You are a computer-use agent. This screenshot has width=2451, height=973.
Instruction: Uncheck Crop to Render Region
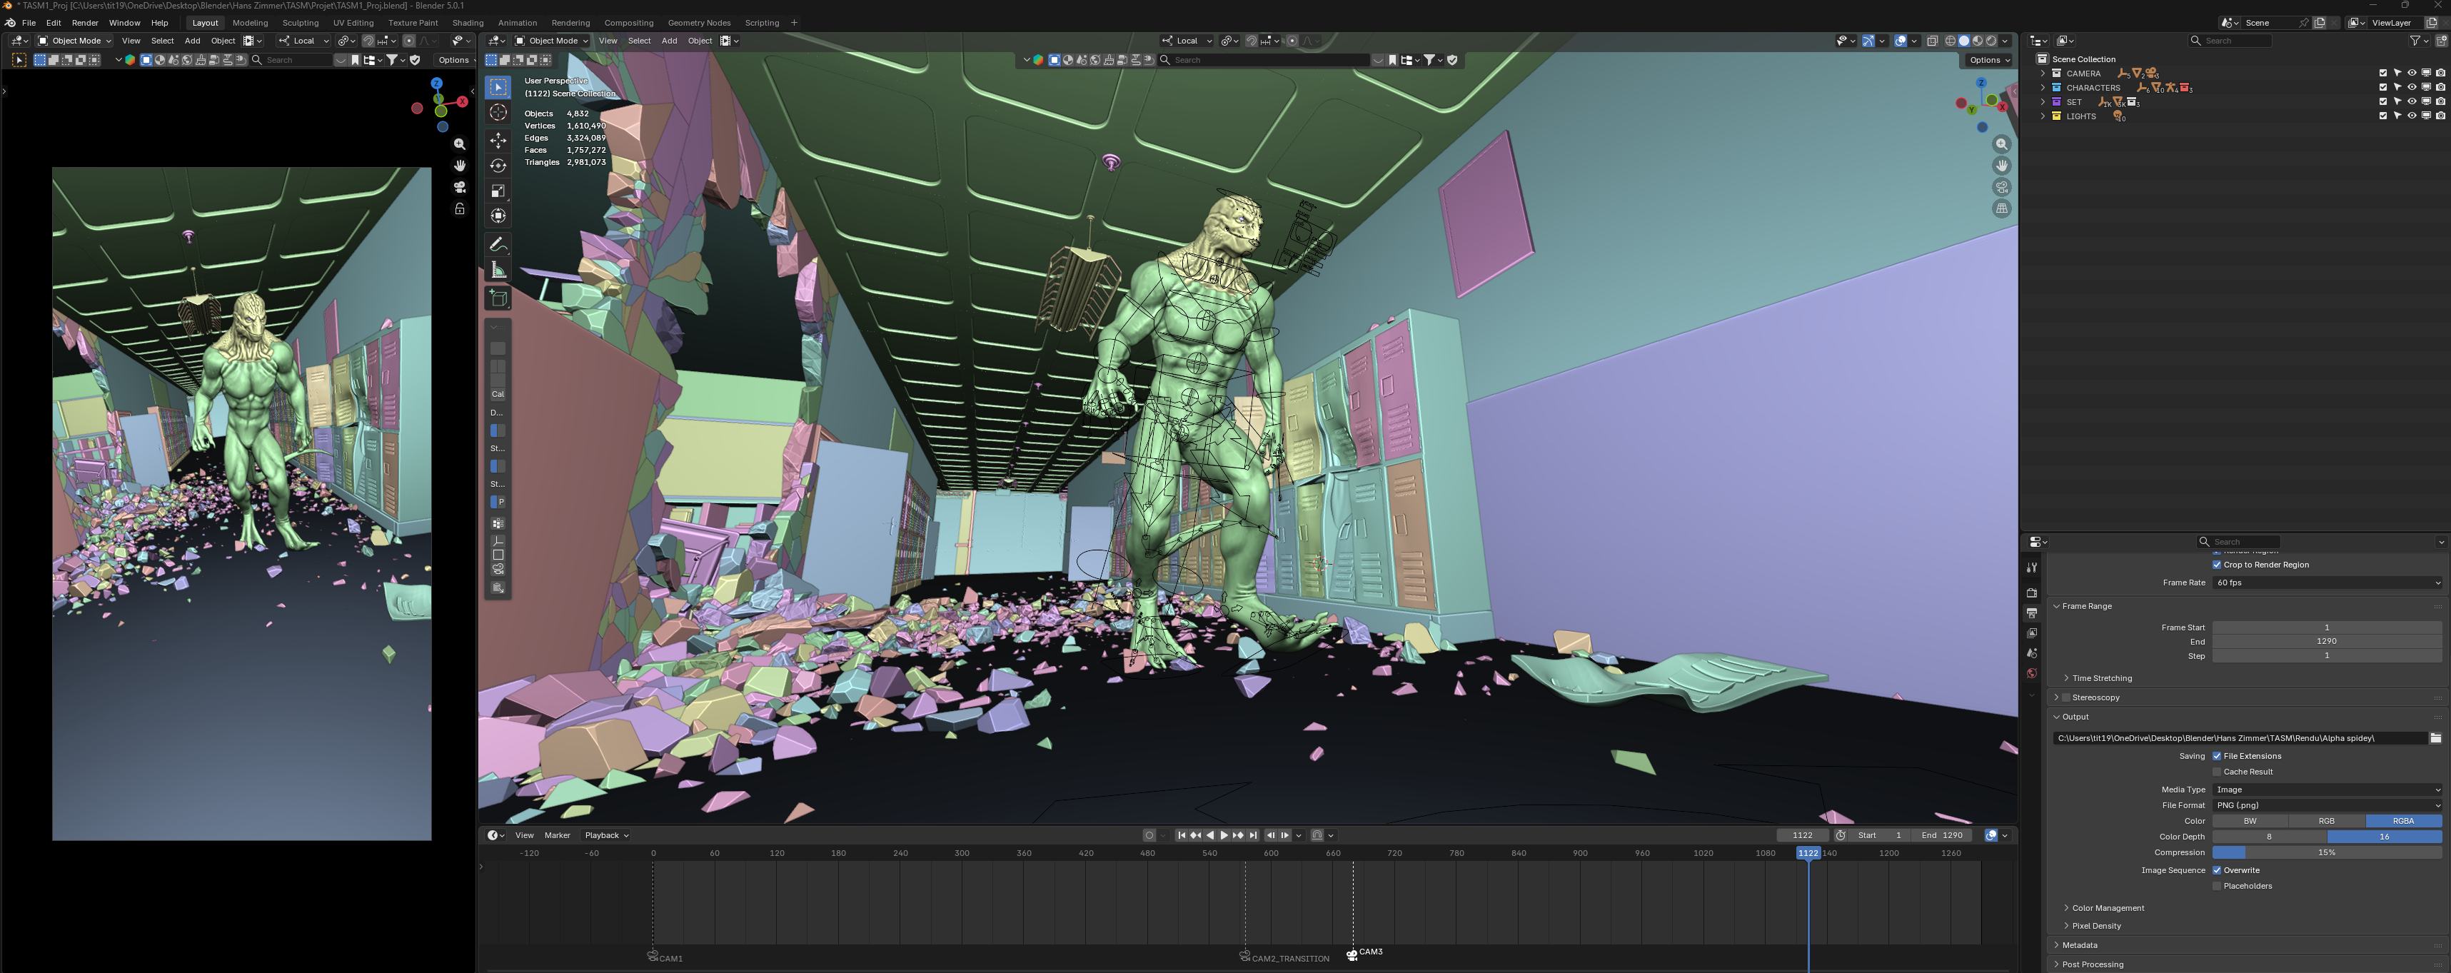pos(2218,564)
